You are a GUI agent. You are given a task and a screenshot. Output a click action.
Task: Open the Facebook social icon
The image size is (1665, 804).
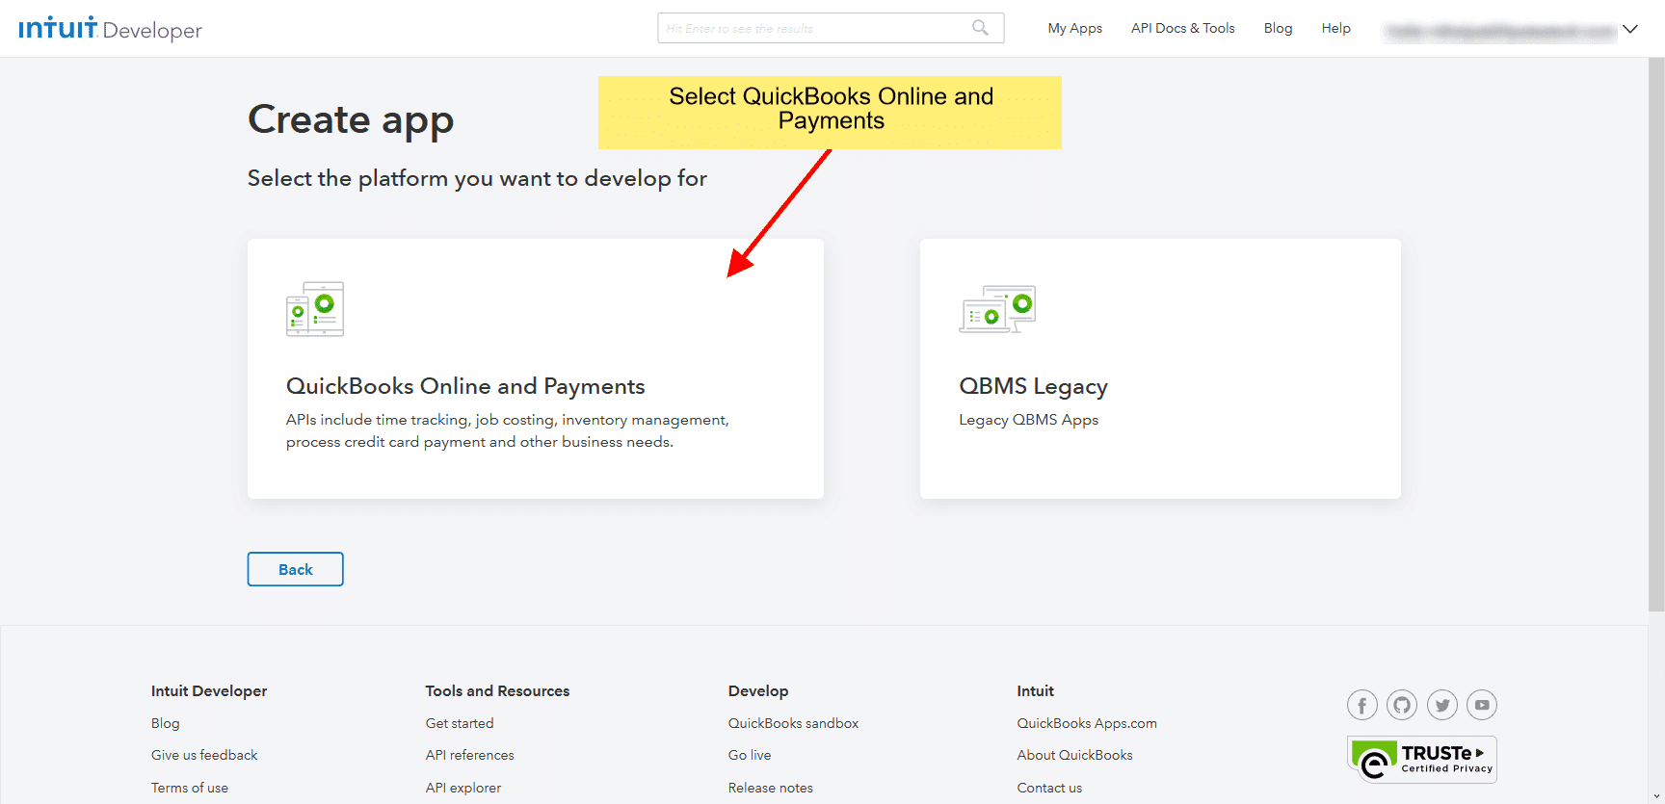coord(1361,706)
